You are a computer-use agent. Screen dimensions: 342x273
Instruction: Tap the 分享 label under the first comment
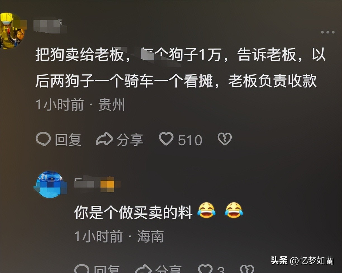tap(130, 140)
